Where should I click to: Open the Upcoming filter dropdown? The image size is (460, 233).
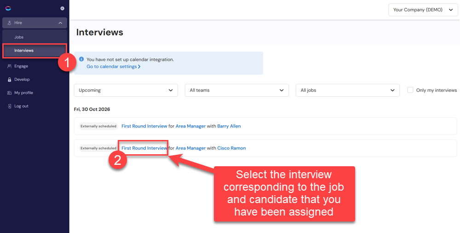pyautogui.click(x=126, y=90)
